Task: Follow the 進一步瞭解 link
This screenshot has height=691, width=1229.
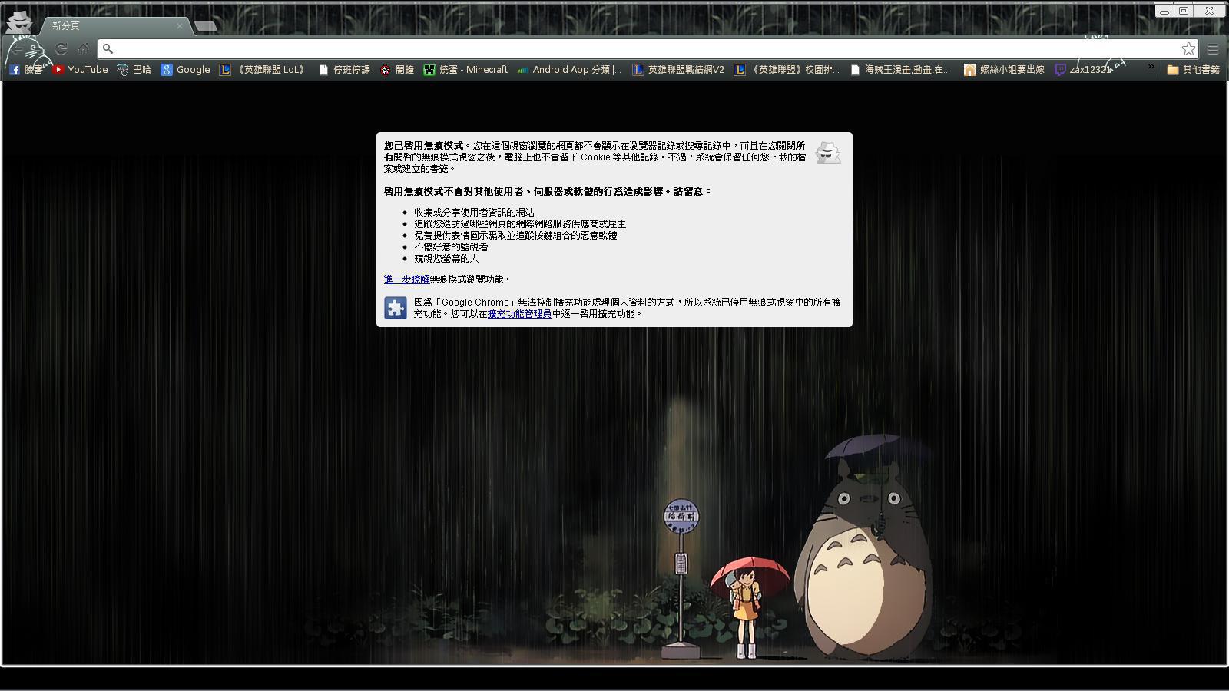Action: [x=407, y=279]
